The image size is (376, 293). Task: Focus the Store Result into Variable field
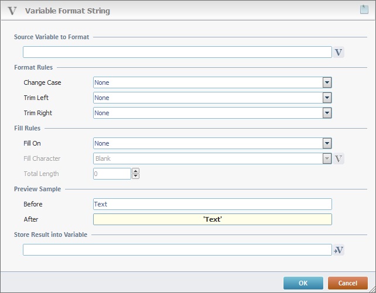tap(177, 250)
